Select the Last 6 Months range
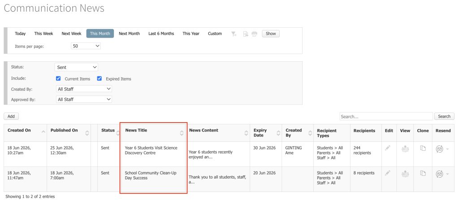This screenshot has height=200, width=459. point(161,34)
